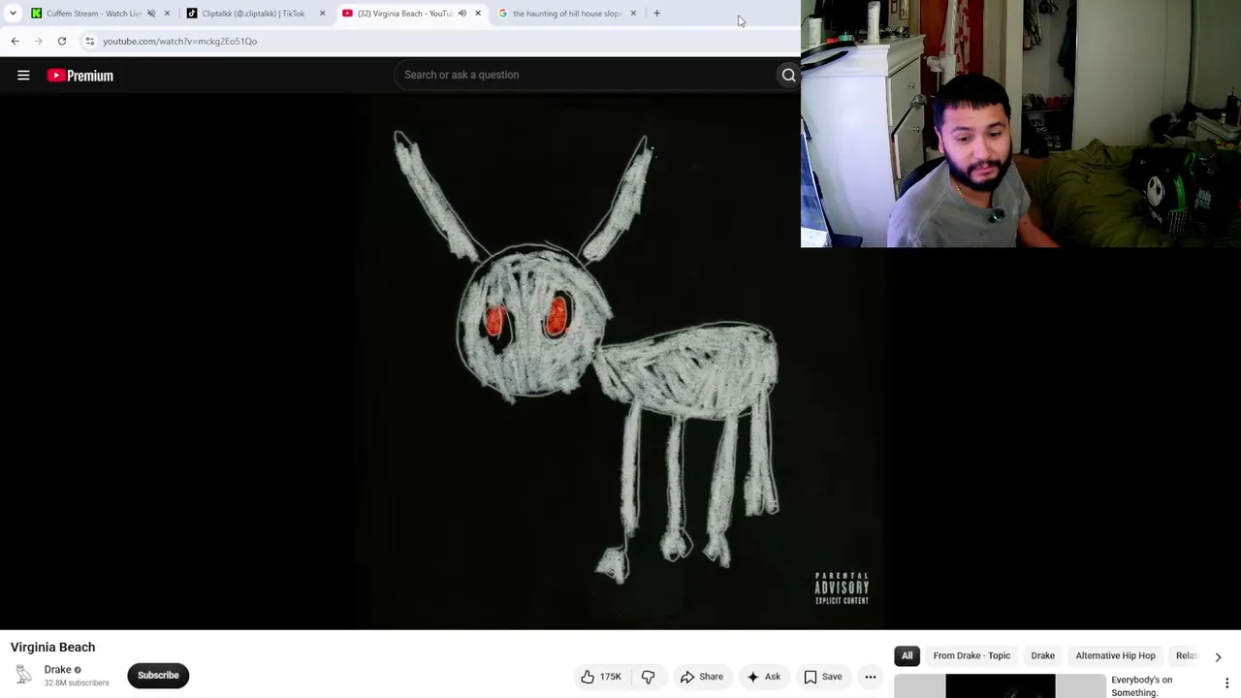1241x698 pixels.
Task: Click the magnifying glass search button
Action: (x=788, y=75)
